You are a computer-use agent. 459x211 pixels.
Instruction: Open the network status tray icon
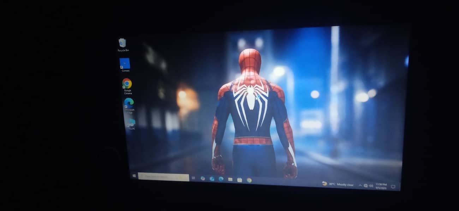click(366, 186)
